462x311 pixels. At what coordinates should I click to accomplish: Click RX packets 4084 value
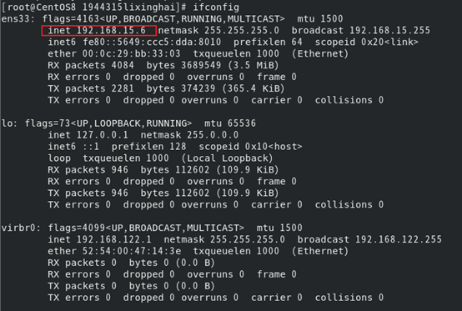point(91,65)
